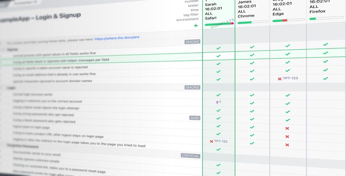This screenshot has height=176, width=346.
Task: Click Chrome checkmark for normal login process row
Action: click(x=252, y=95)
